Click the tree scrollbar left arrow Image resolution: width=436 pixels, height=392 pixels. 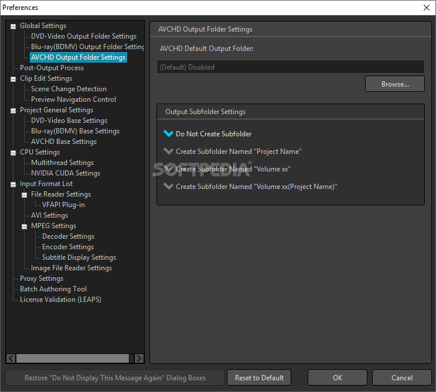point(11,359)
